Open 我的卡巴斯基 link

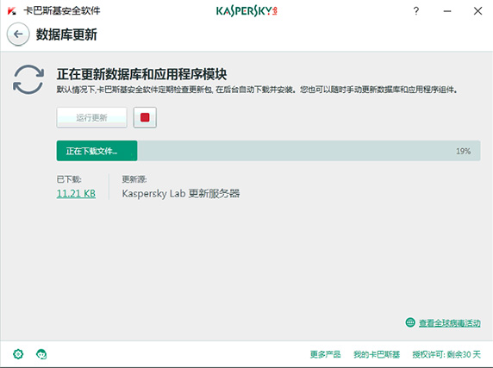pyautogui.click(x=377, y=354)
